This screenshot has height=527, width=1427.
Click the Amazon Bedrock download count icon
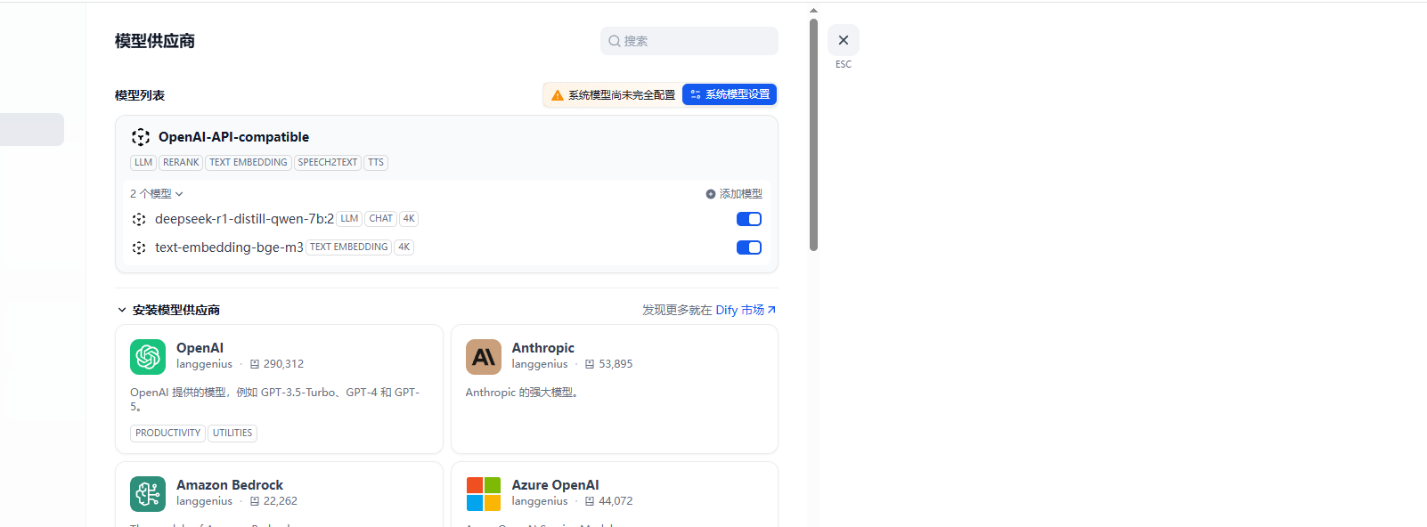[x=255, y=501]
